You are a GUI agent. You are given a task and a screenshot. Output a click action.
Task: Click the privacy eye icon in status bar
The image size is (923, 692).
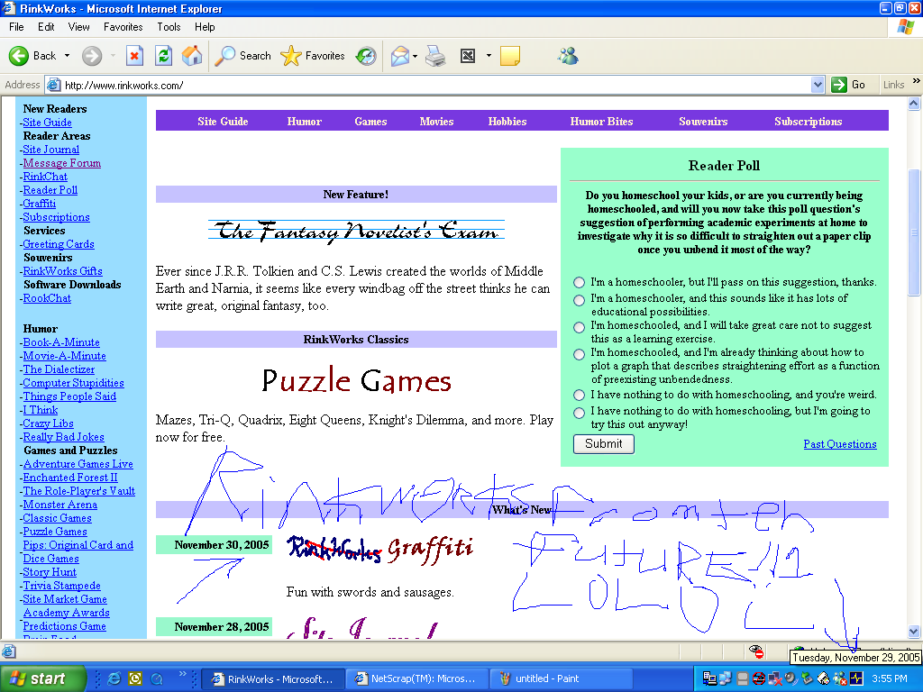(756, 651)
